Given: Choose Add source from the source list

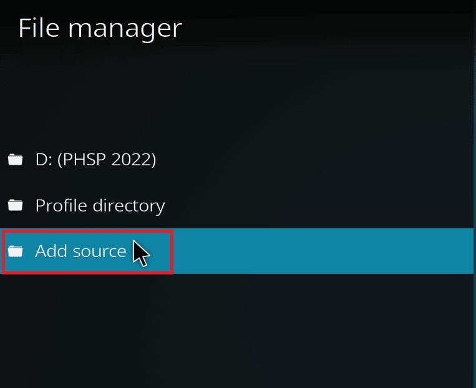Looking at the screenshot, I should [80, 251].
